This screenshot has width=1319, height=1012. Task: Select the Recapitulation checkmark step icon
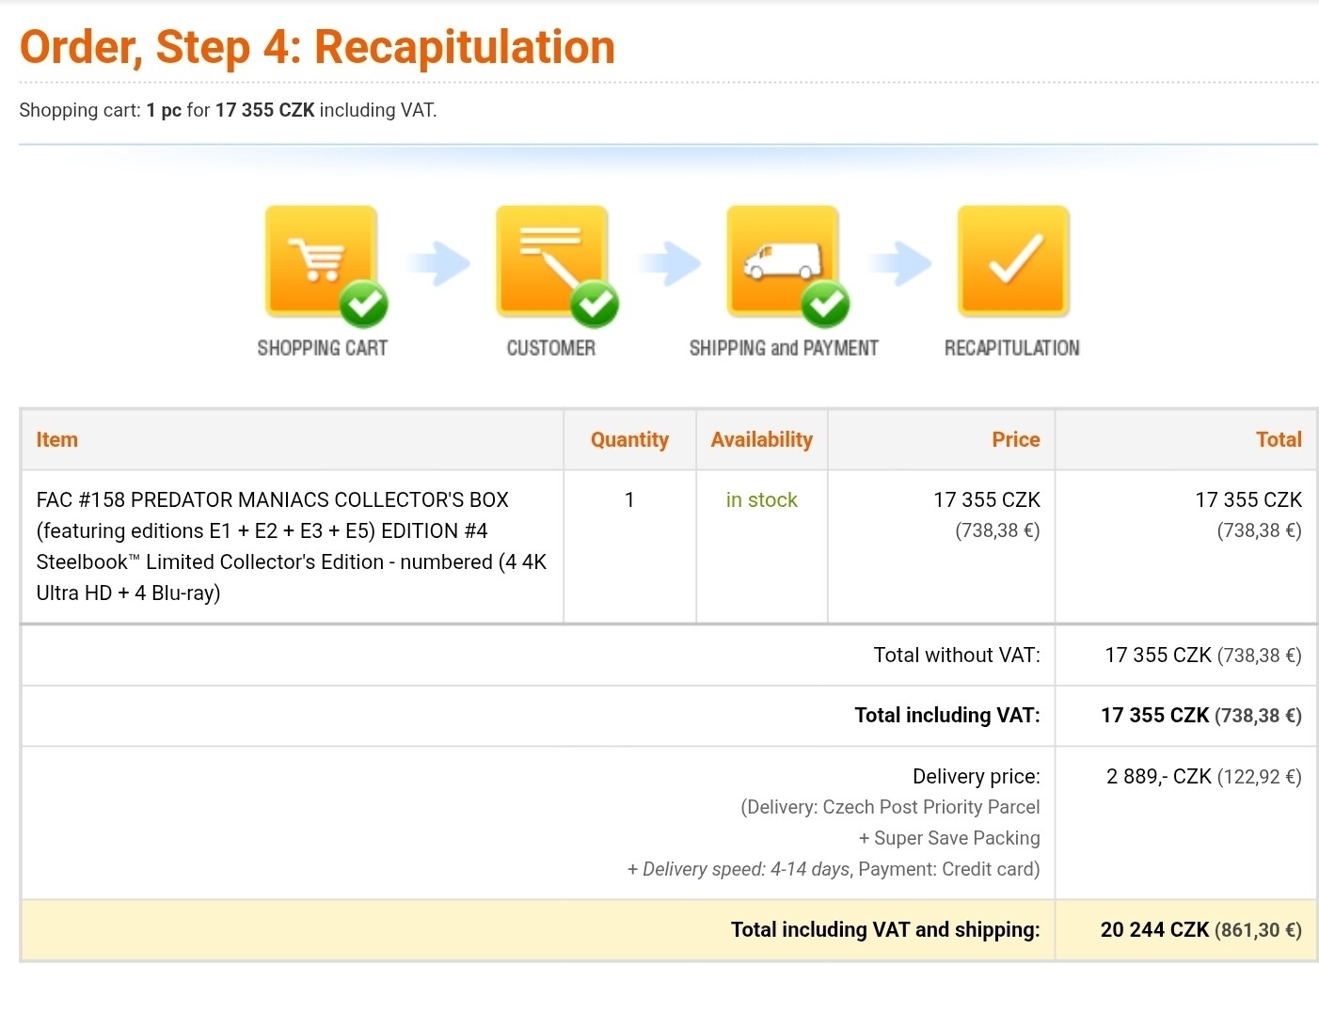pyautogui.click(x=1013, y=261)
